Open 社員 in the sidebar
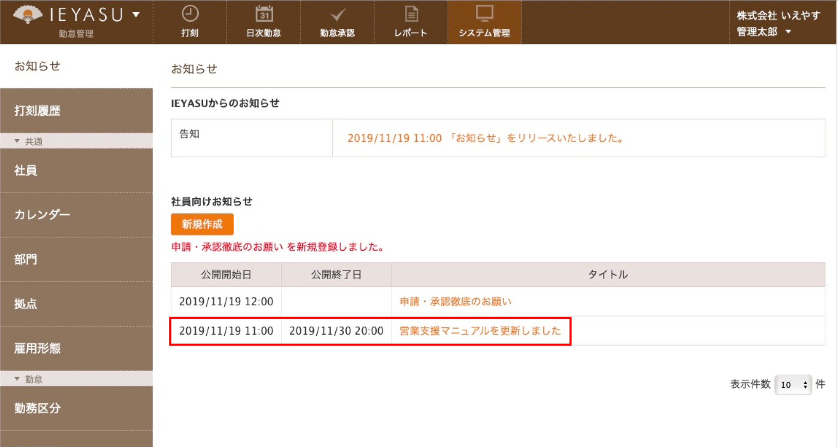The image size is (838, 447). pyautogui.click(x=76, y=171)
